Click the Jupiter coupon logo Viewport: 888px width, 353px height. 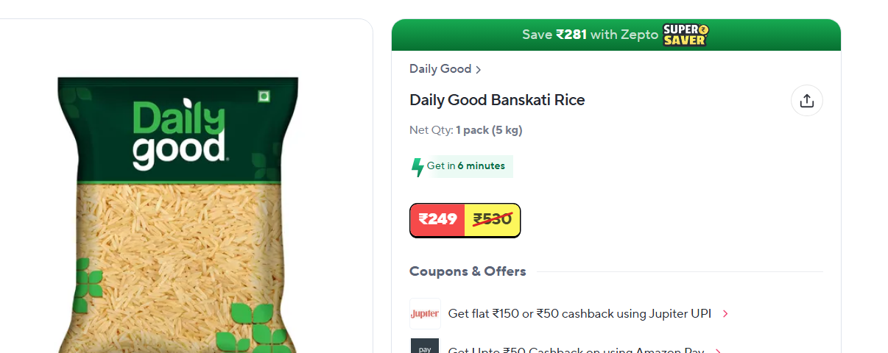pyautogui.click(x=425, y=313)
